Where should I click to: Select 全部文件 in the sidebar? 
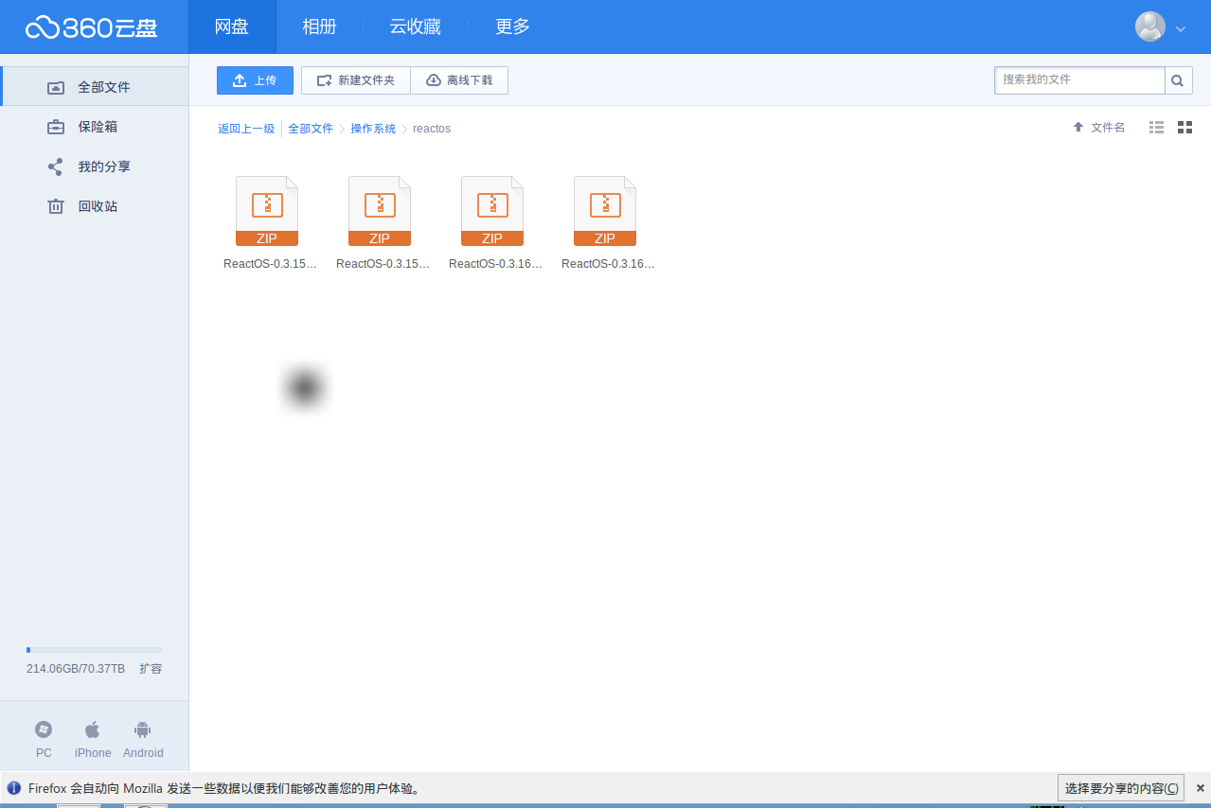(x=95, y=87)
